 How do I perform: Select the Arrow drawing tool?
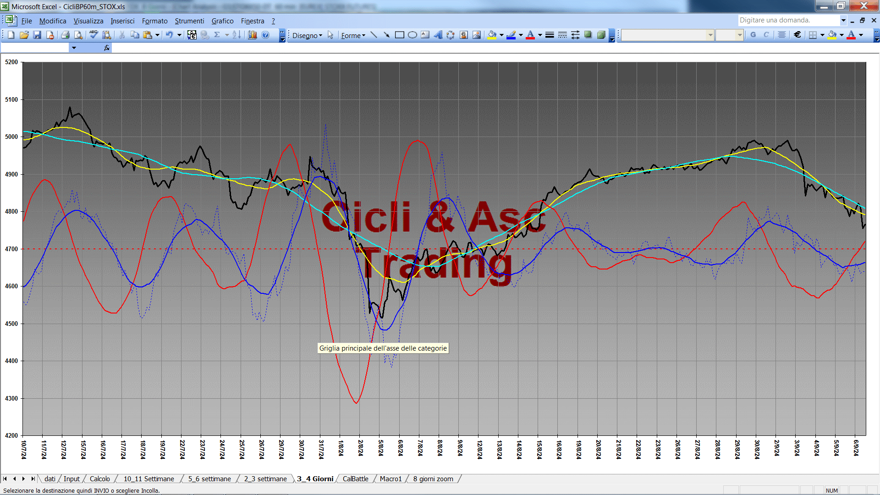(x=386, y=35)
